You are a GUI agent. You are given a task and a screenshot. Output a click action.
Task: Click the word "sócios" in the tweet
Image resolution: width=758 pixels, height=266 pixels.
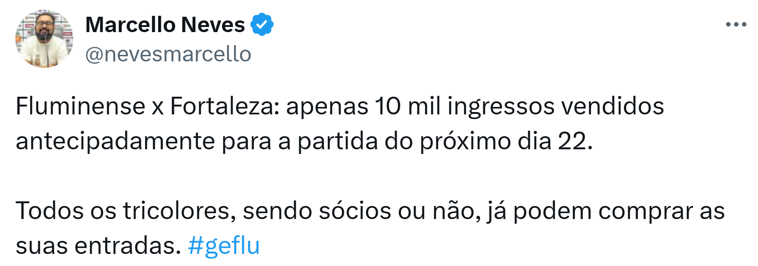pyautogui.click(x=355, y=211)
